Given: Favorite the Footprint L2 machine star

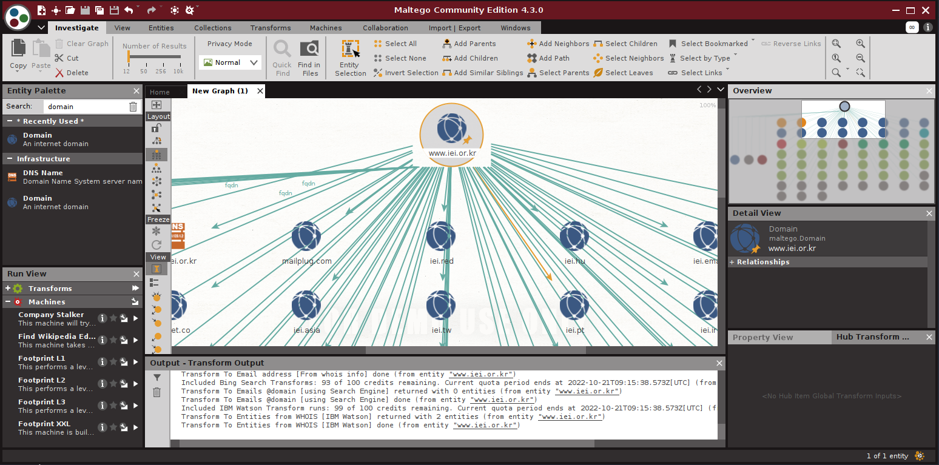Looking at the screenshot, I should (x=113, y=384).
